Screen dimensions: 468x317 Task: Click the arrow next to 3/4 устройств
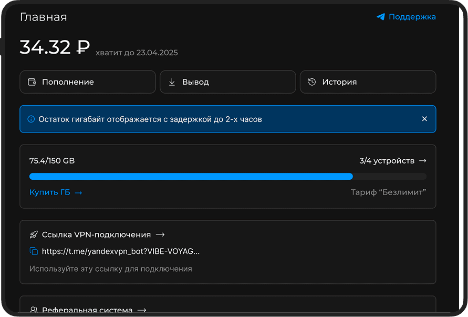coord(423,161)
